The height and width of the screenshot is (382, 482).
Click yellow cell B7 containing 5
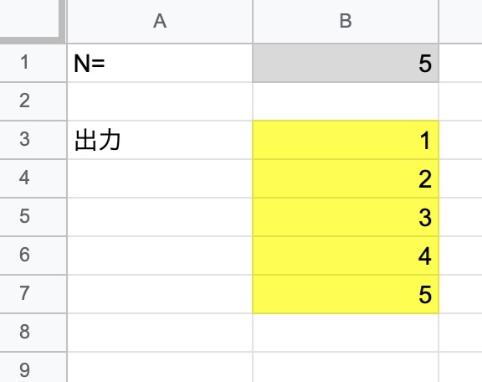(346, 294)
